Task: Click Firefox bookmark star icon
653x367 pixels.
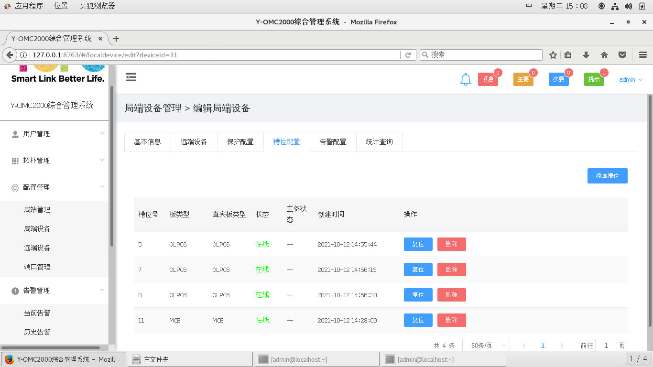Action: coord(553,55)
